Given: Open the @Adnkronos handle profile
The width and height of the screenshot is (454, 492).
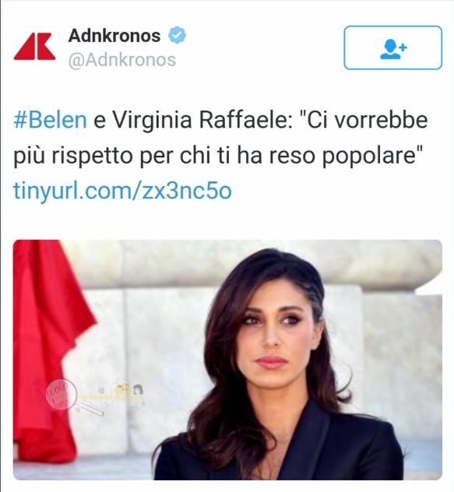Looking at the screenshot, I should point(122,60).
